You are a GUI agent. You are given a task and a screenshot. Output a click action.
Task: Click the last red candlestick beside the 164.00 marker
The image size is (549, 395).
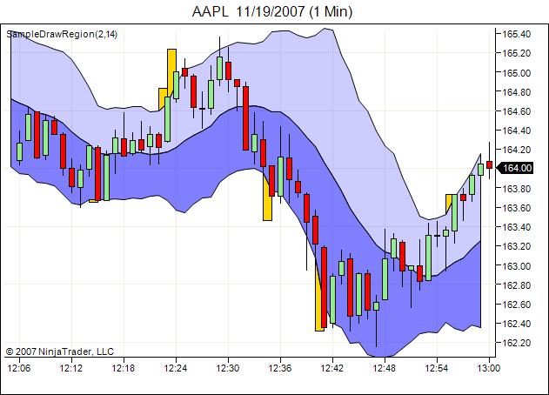489,165
